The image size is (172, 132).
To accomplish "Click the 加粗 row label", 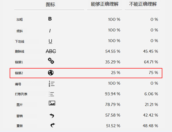I will click(x=20, y=20).
